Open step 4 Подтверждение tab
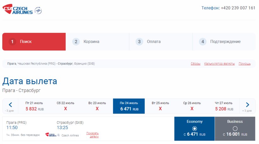 (224, 42)
